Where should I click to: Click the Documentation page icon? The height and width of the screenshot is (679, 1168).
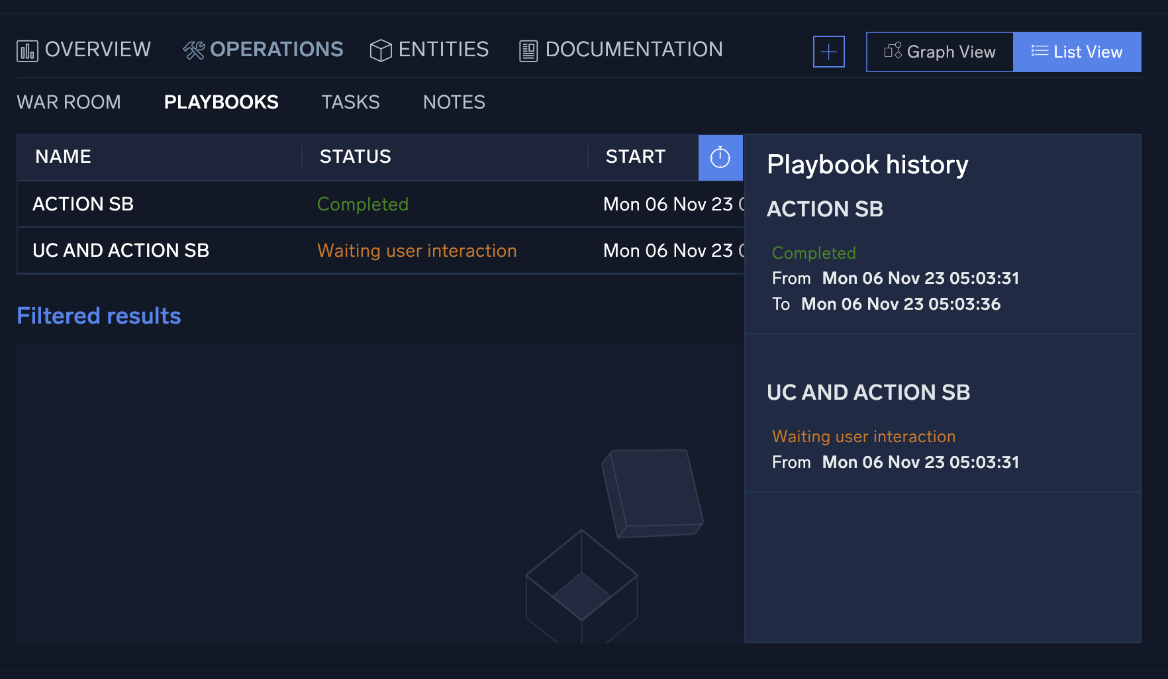528,49
